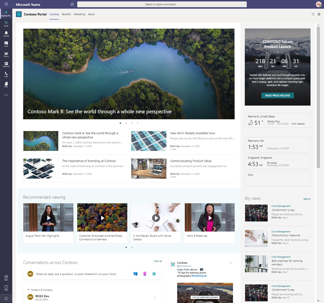
Task: Open the Apps store icon
Action: tap(6, 278)
